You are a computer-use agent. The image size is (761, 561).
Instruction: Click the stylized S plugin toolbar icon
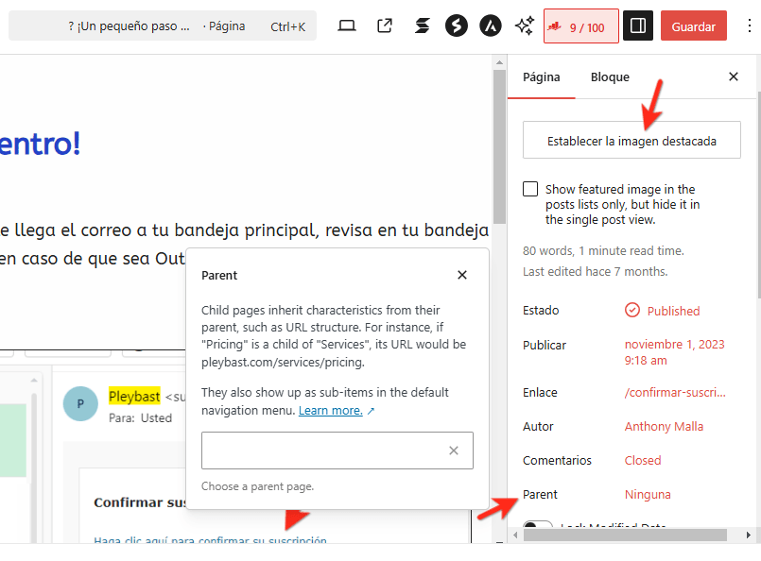422,25
